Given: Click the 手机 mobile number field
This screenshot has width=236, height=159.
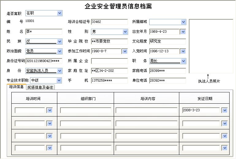Looking at the screenshot, I should [109, 80].
